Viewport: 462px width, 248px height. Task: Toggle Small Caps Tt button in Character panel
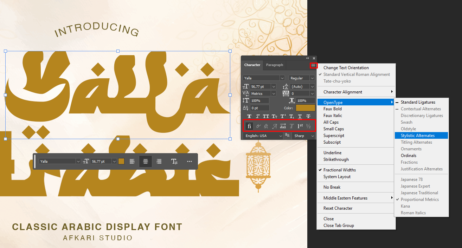pos(274,116)
